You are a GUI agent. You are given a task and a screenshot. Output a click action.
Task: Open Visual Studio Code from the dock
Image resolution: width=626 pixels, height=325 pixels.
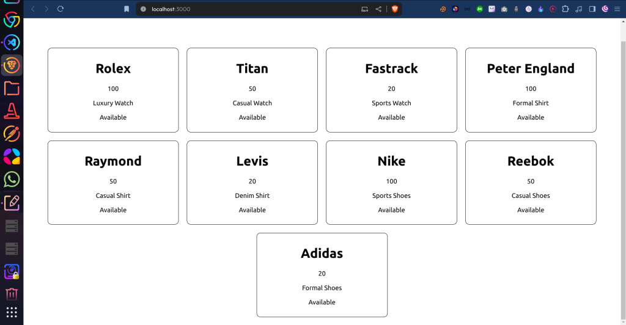[12, 42]
